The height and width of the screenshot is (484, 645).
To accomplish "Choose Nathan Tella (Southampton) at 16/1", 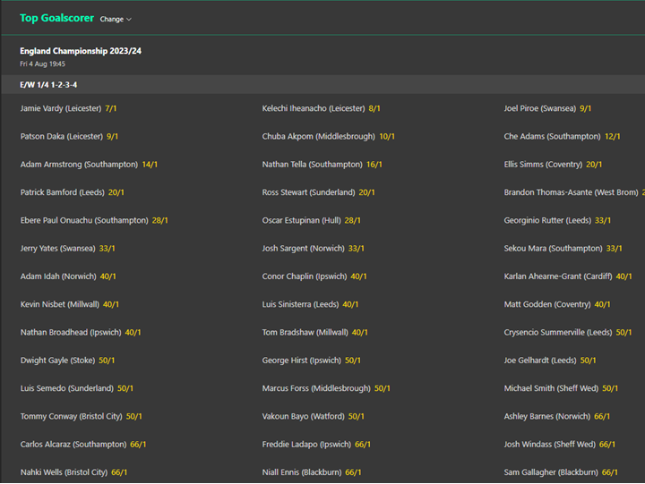I will pyautogui.click(x=322, y=165).
